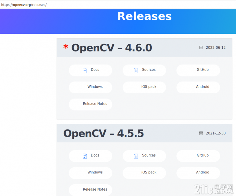Open GitHub link for OpenCV 4.5.5
Viewport: 236px width, 196px height.
(x=198, y=156)
